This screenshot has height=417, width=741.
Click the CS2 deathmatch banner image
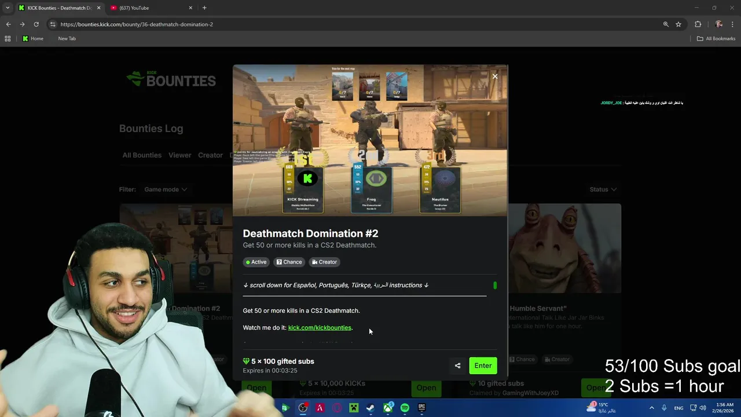click(370, 141)
